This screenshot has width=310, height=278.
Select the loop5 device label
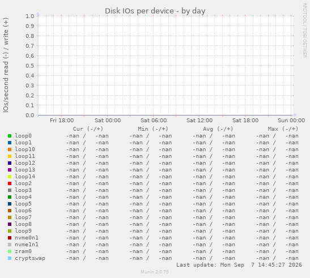point(23,204)
